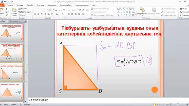Switch to the Переходы tab
Screen dimensions: 189x106
click(40, 5)
